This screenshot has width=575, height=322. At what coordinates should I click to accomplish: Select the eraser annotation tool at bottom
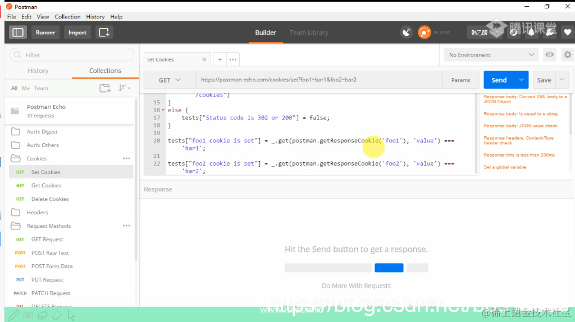coord(57,315)
